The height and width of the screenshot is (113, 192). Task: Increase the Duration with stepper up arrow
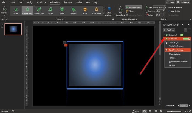pyautogui.click(x=164, y=10)
